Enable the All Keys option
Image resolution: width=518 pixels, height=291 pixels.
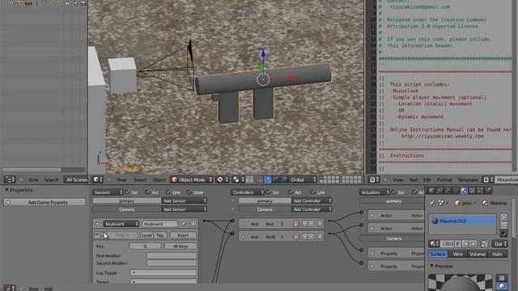pos(180,246)
